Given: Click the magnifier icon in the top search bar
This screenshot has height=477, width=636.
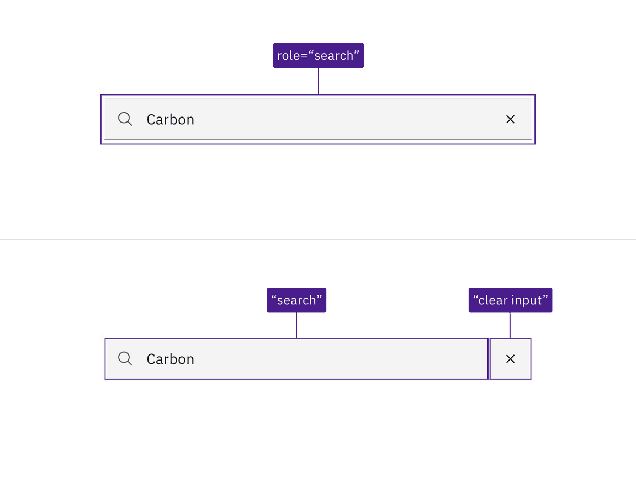Looking at the screenshot, I should point(125,119).
